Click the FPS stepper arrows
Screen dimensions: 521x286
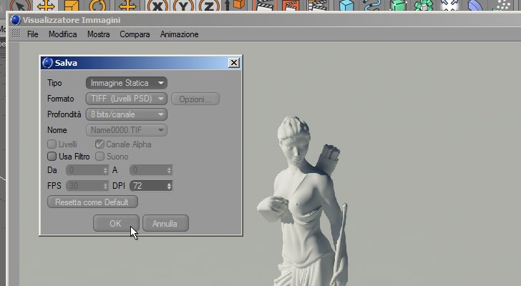pos(106,186)
